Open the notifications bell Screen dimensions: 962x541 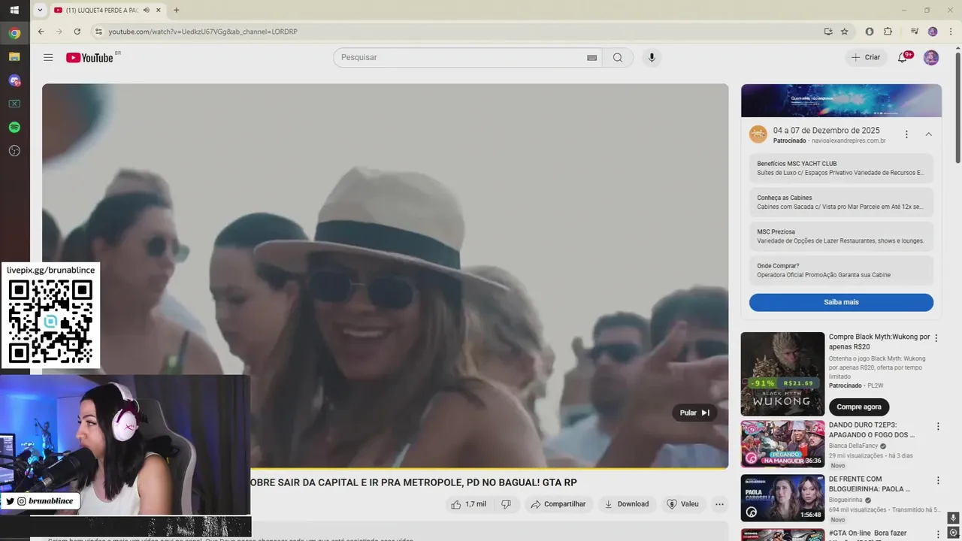pyautogui.click(x=903, y=58)
